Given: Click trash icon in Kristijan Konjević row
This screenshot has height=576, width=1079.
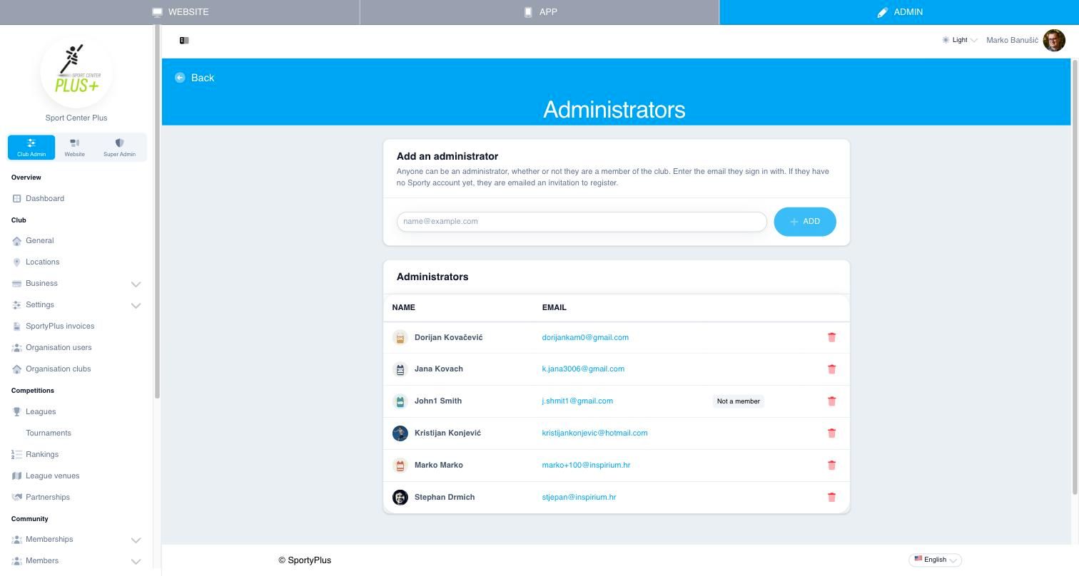Looking at the screenshot, I should point(831,433).
